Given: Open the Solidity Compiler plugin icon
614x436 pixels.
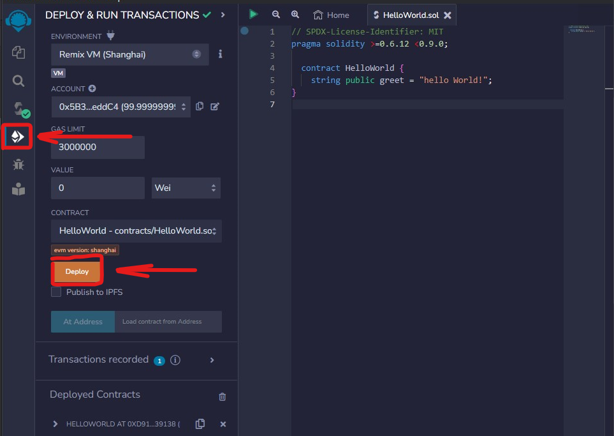Looking at the screenshot, I should (19, 109).
